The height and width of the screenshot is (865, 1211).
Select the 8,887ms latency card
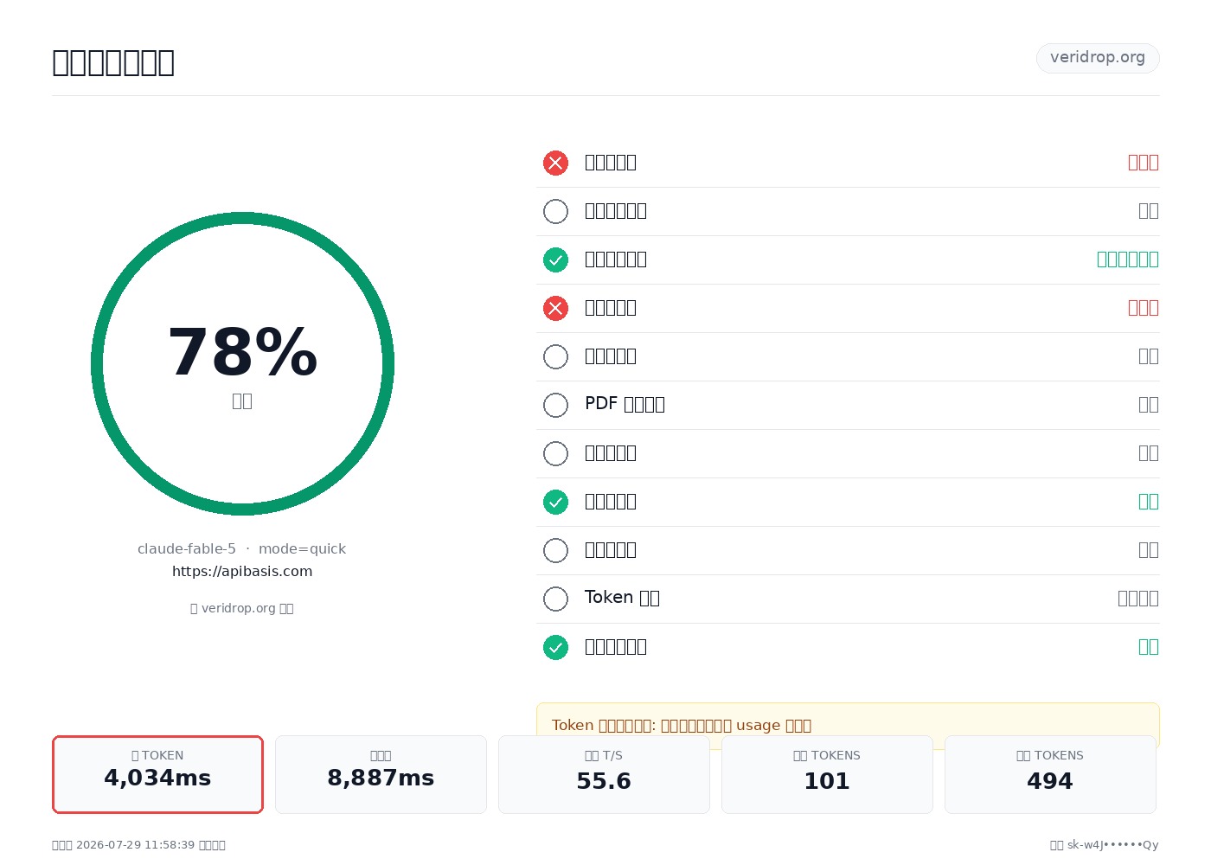pos(381,774)
